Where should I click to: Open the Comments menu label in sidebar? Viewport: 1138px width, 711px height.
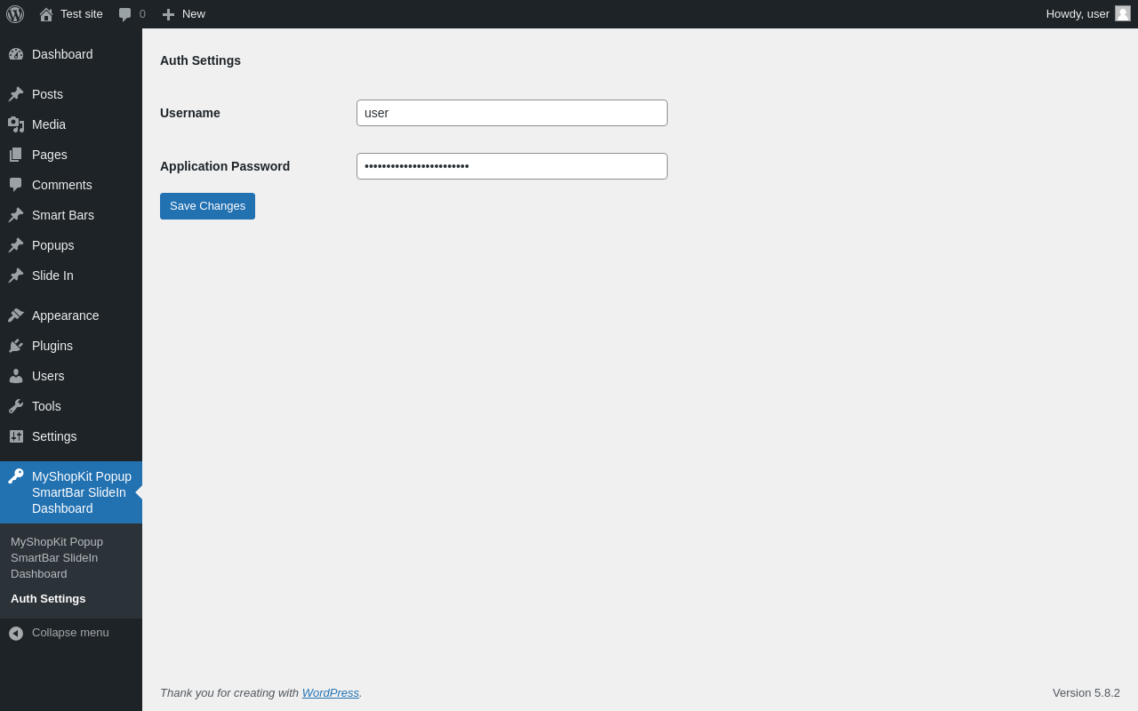(x=62, y=185)
